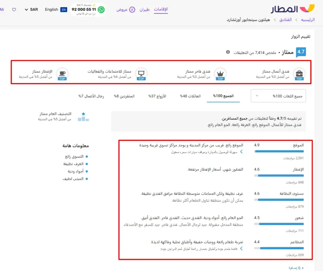Show 6 additional rating categories
Screen dimensions: 323x271
(296, 268)
